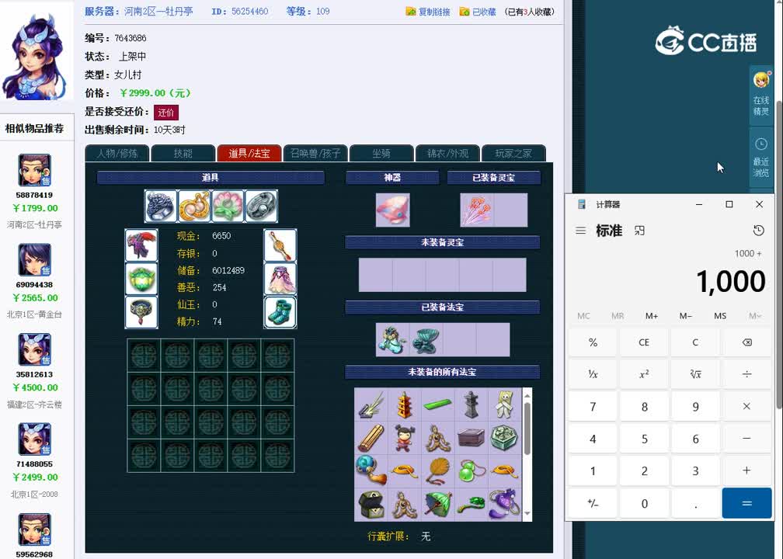Image resolution: width=783 pixels, height=559 pixels.
Task: Click Calculator square root key
Action: click(695, 374)
